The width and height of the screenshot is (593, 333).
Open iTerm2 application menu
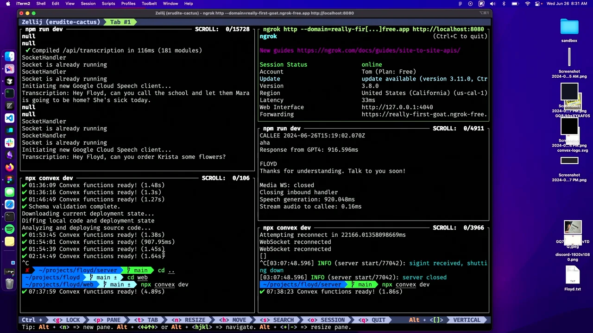pos(23,4)
